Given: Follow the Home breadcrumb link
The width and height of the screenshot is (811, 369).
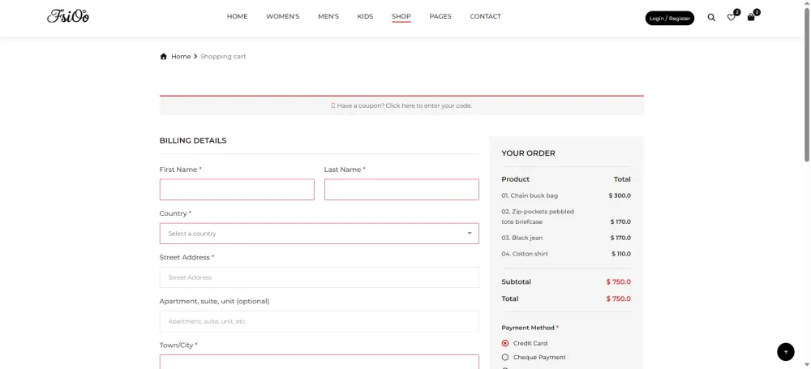Looking at the screenshot, I should point(181,57).
